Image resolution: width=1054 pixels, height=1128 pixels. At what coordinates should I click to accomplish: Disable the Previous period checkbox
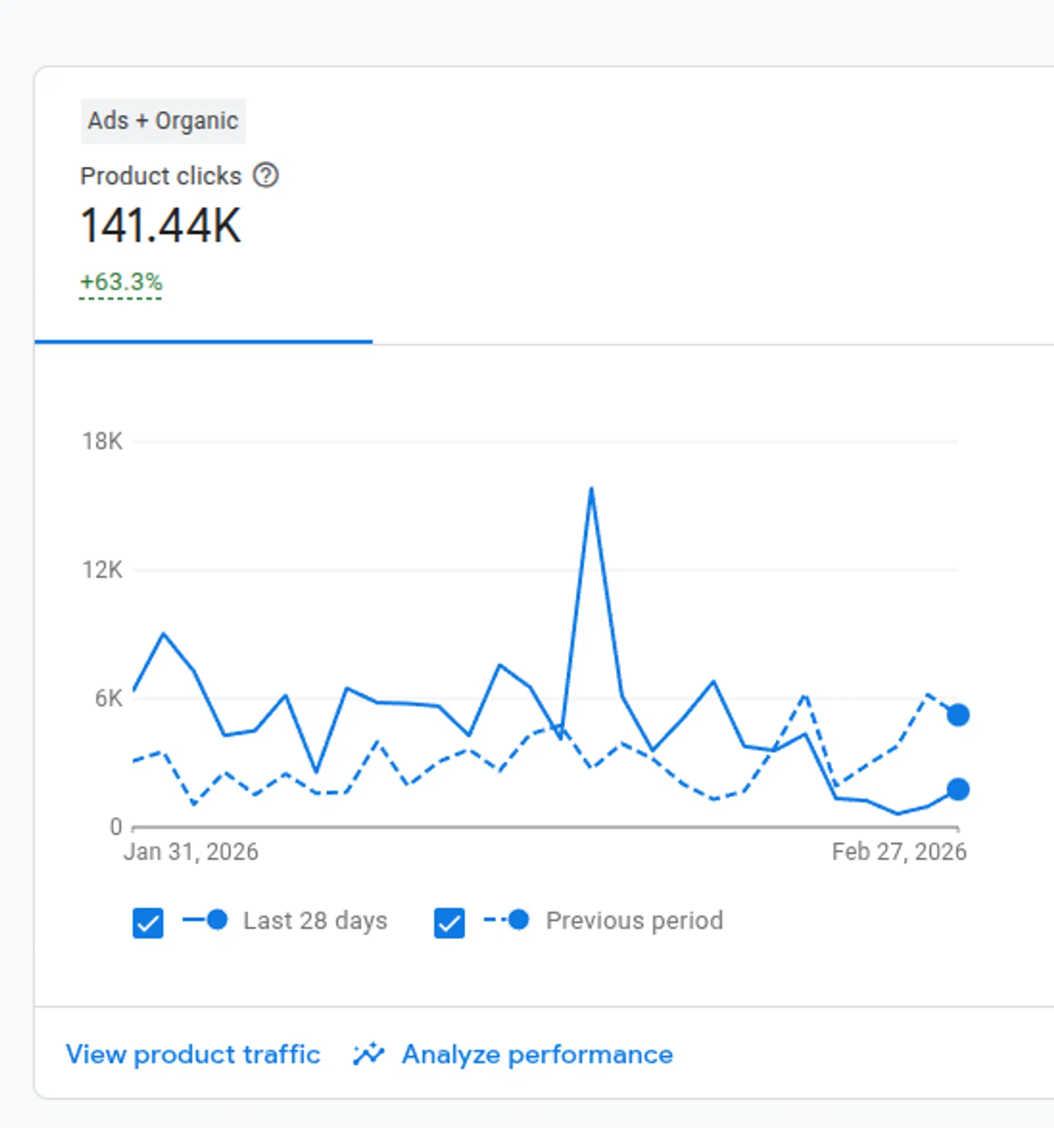tap(448, 920)
